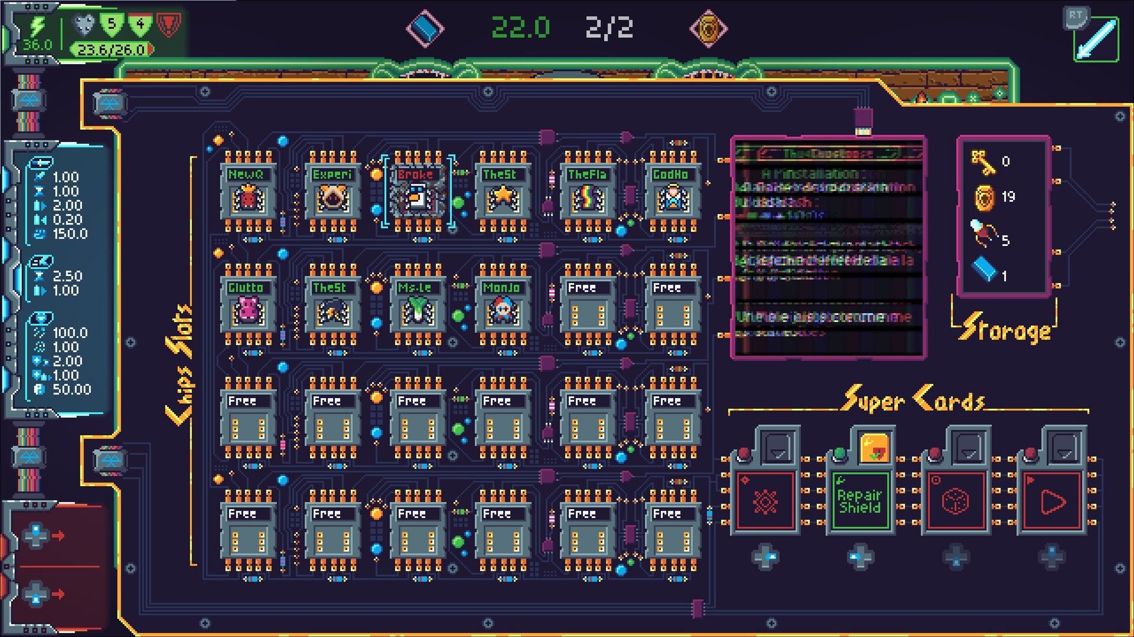
Task: Select the TheSt star chip
Action: [503, 192]
